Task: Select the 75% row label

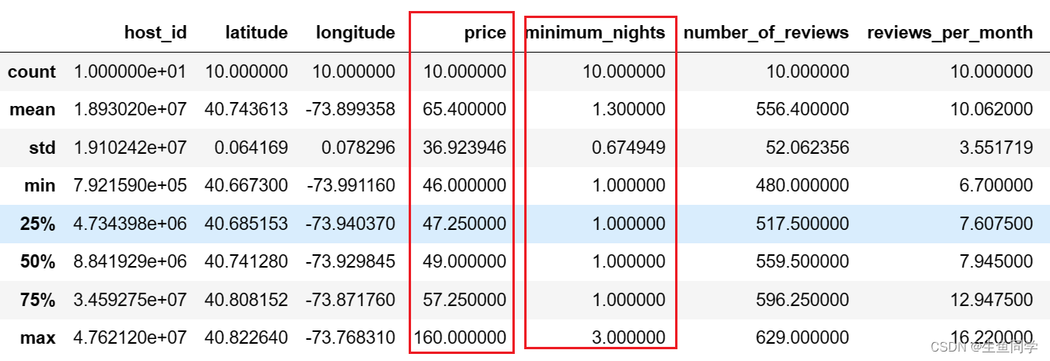Action: [x=39, y=299]
